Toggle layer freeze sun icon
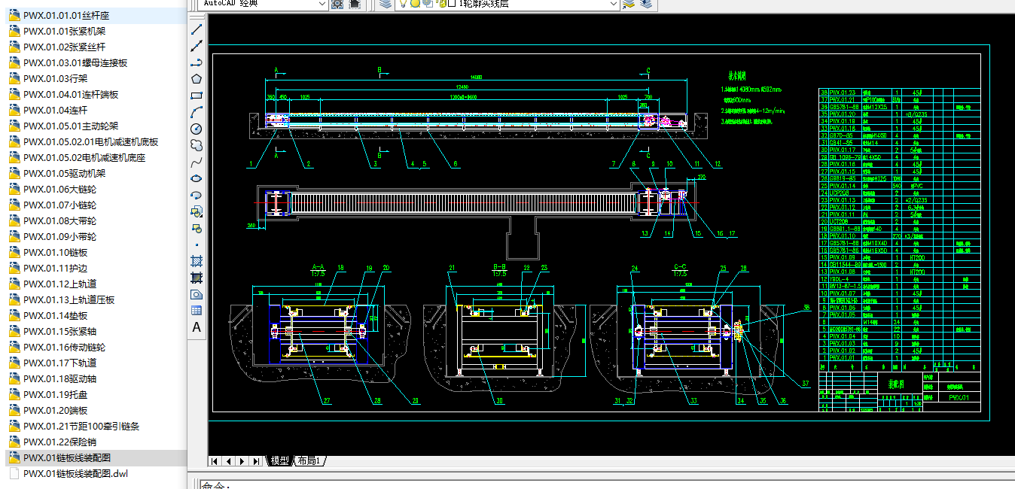This screenshot has height=489, width=1015. [x=416, y=4]
